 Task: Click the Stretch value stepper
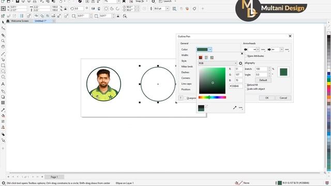point(269,69)
